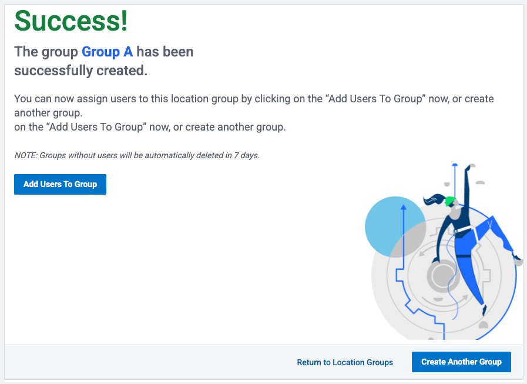Click the green Success! heading
The height and width of the screenshot is (384, 527).
pyautogui.click(x=71, y=21)
